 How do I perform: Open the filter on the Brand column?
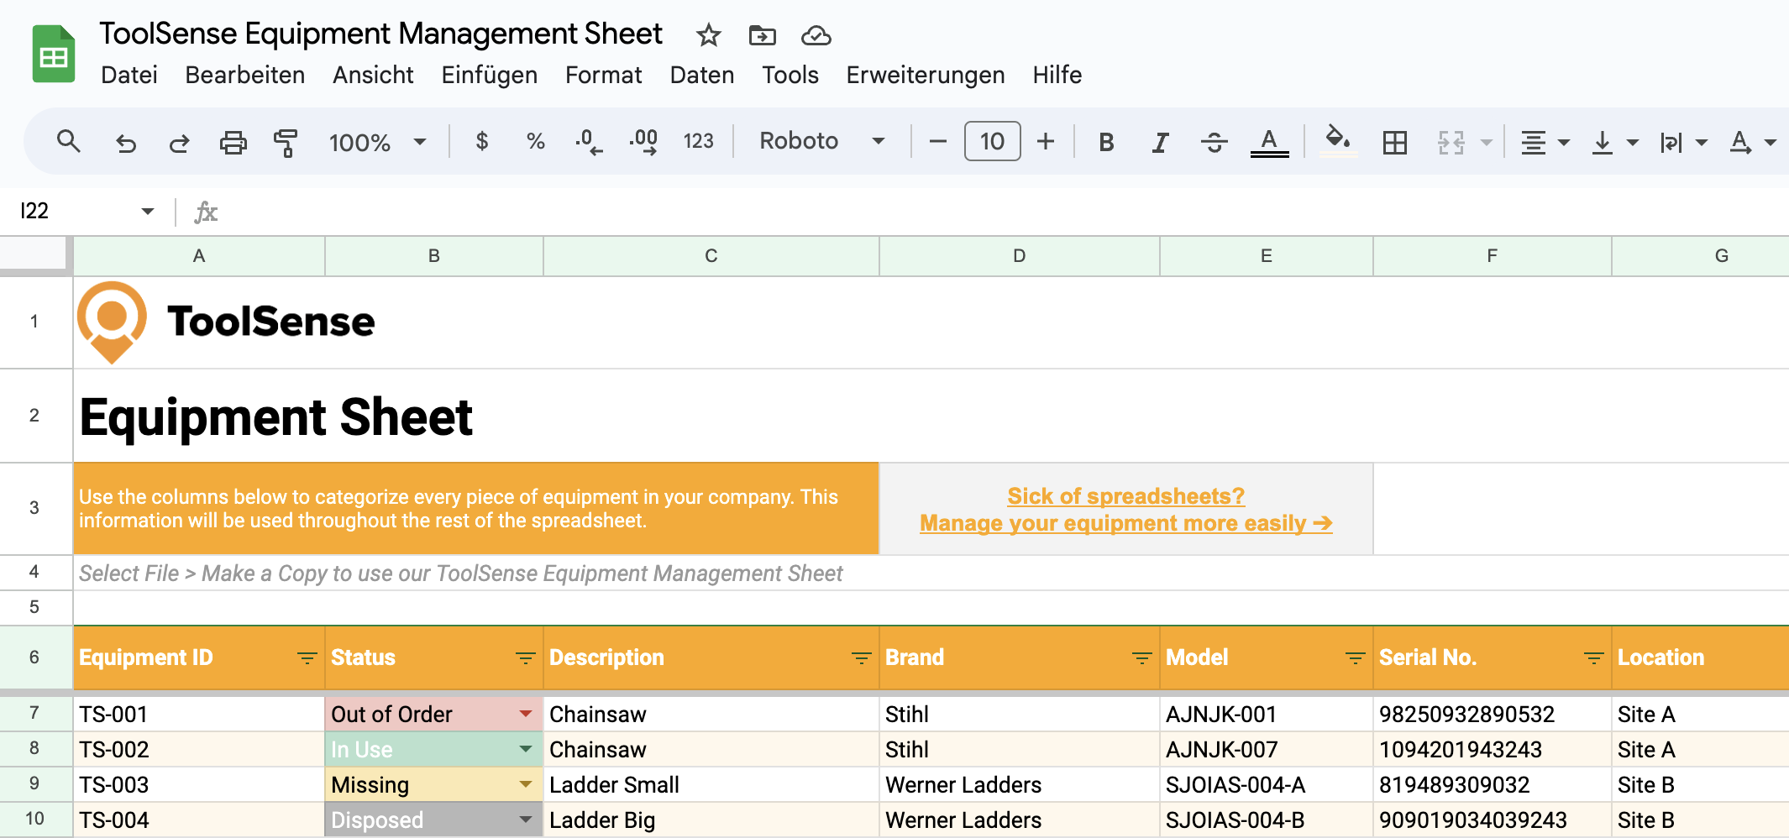pos(1140,658)
